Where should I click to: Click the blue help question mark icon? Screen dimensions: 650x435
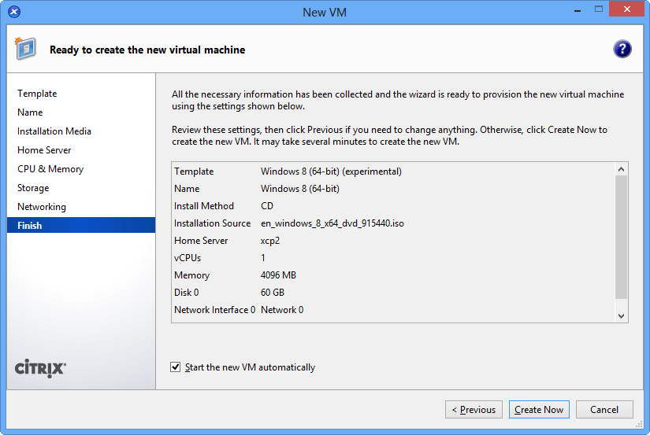coord(622,49)
